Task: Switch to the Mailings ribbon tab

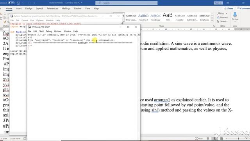Action: [66, 9]
